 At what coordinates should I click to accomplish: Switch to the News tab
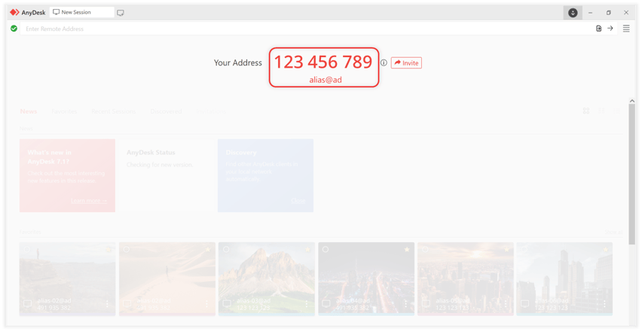(29, 111)
